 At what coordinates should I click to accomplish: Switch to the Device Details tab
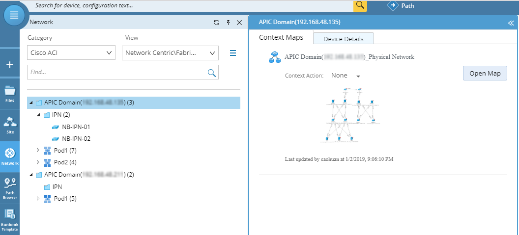pyautogui.click(x=343, y=39)
